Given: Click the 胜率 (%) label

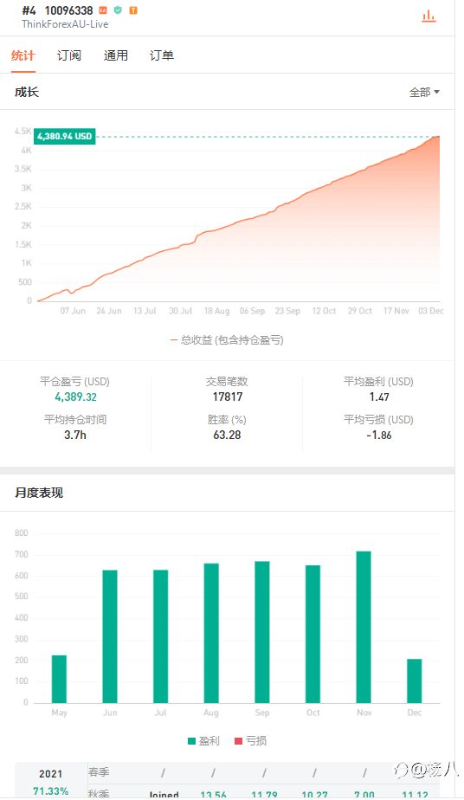Looking at the screenshot, I should [x=227, y=420].
